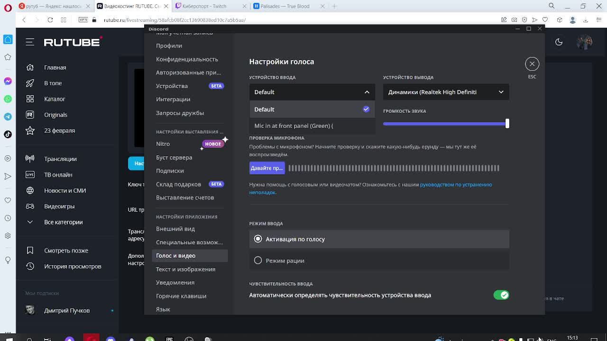Open Специальные возможности settings page
This screenshot has width=607, height=341.
click(190, 242)
